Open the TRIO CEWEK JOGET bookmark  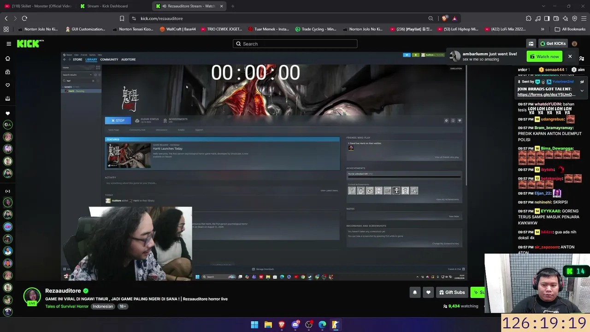click(221, 29)
